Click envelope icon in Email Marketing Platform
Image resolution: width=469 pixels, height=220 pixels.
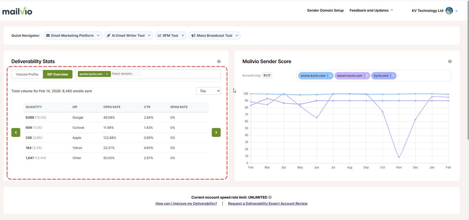[48, 36]
